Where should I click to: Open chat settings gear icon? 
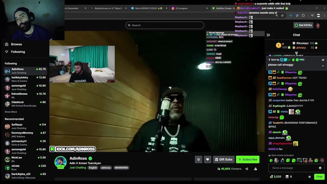[x=309, y=177]
